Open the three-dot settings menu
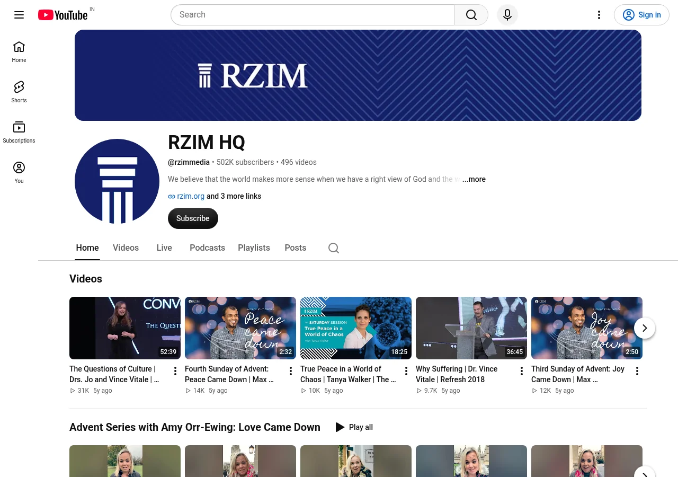678x477 pixels. coord(599,15)
